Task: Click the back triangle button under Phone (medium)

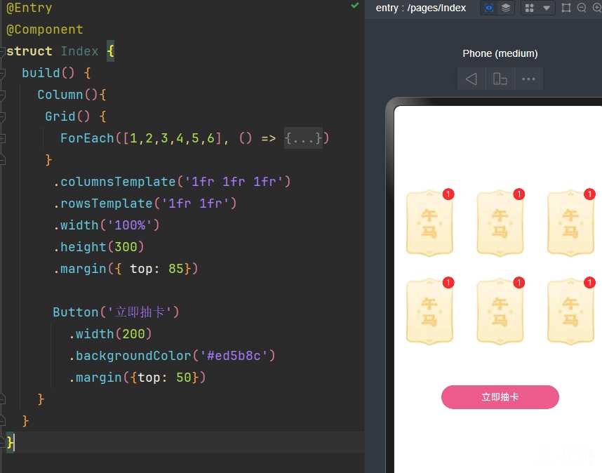Action: (471, 79)
